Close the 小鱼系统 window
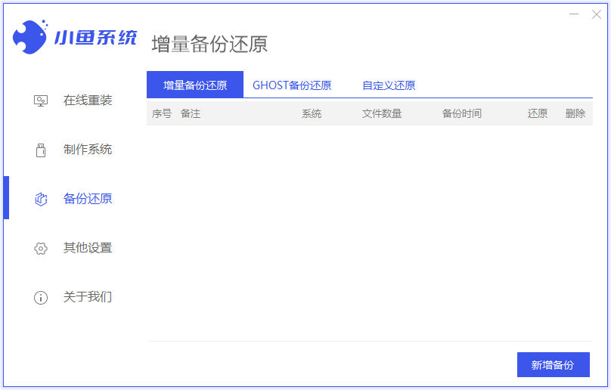Screen dimensions: 611x390 (x=596, y=14)
